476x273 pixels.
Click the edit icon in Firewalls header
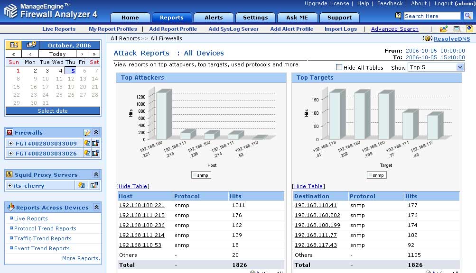[x=87, y=133]
